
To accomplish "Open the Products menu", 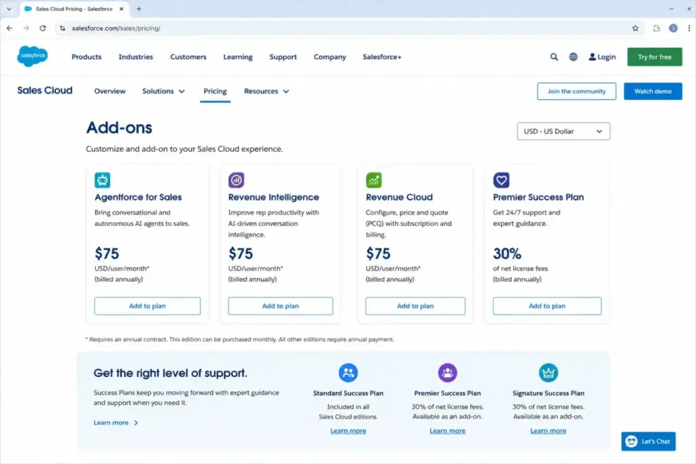I will 86,57.
